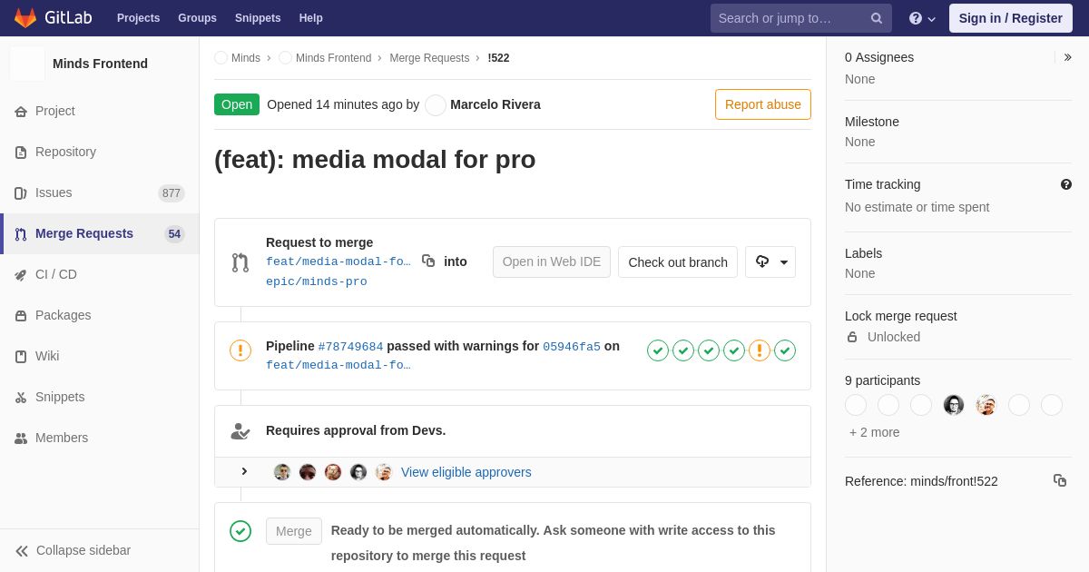Copy source branch name icon
The height and width of the screenshot is (572, 1089).
pyautogui.click(x=428, y=261)
